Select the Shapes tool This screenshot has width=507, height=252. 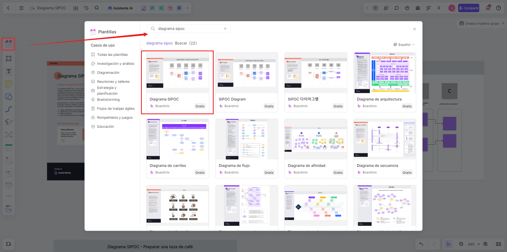pyautogui.click(x=8, y=97)
